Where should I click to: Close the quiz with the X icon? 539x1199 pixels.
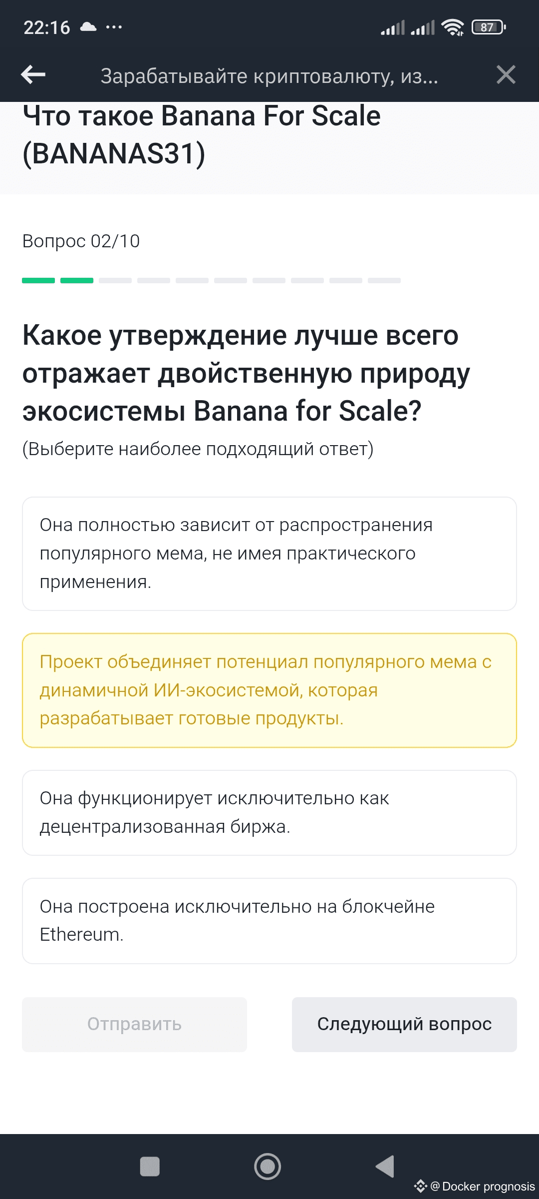tap(506, 75)
